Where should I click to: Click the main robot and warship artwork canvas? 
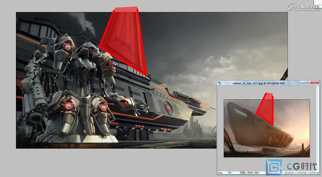pyautogui.click(x=152, y=80)
